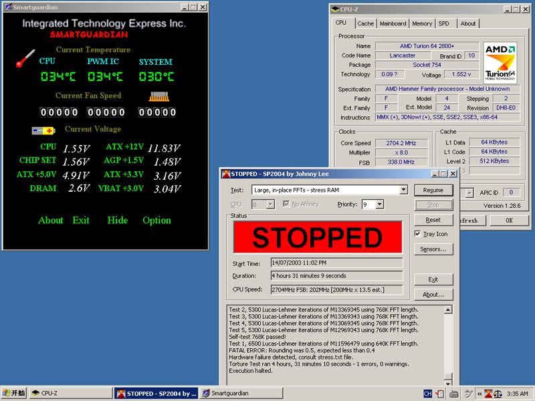Click the language bar clipboard check icon
The image size is (535, 401).
440,394
